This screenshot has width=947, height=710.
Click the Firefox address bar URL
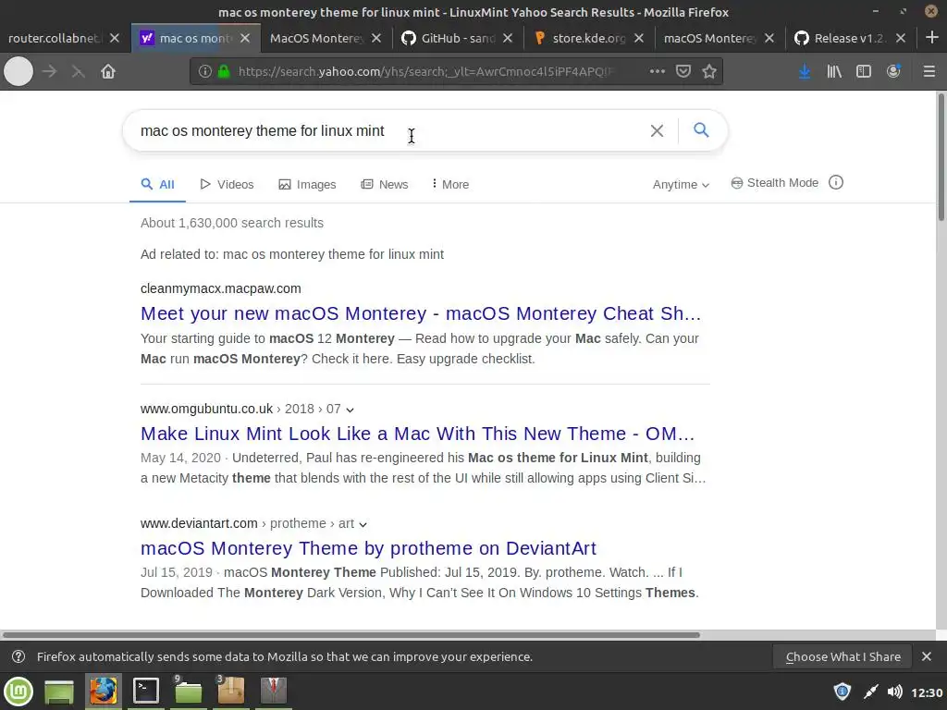425,71
